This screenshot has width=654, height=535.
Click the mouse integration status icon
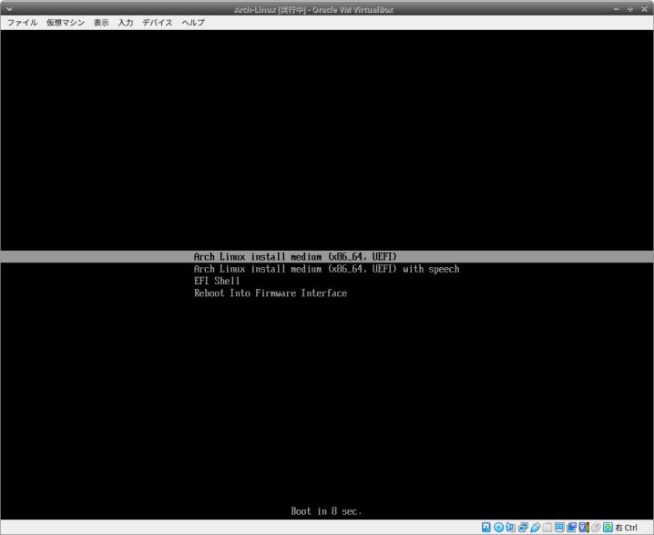(x=596, y=527)
